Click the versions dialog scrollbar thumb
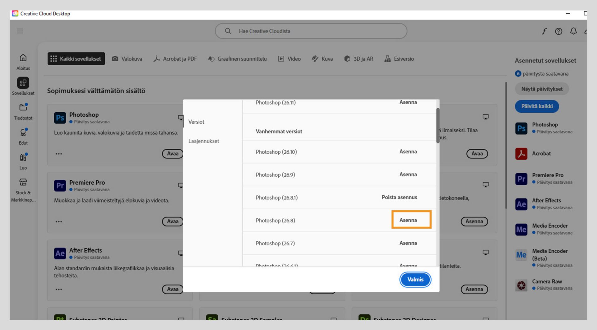The image size is (597, 330). click(x=438, y=125)
